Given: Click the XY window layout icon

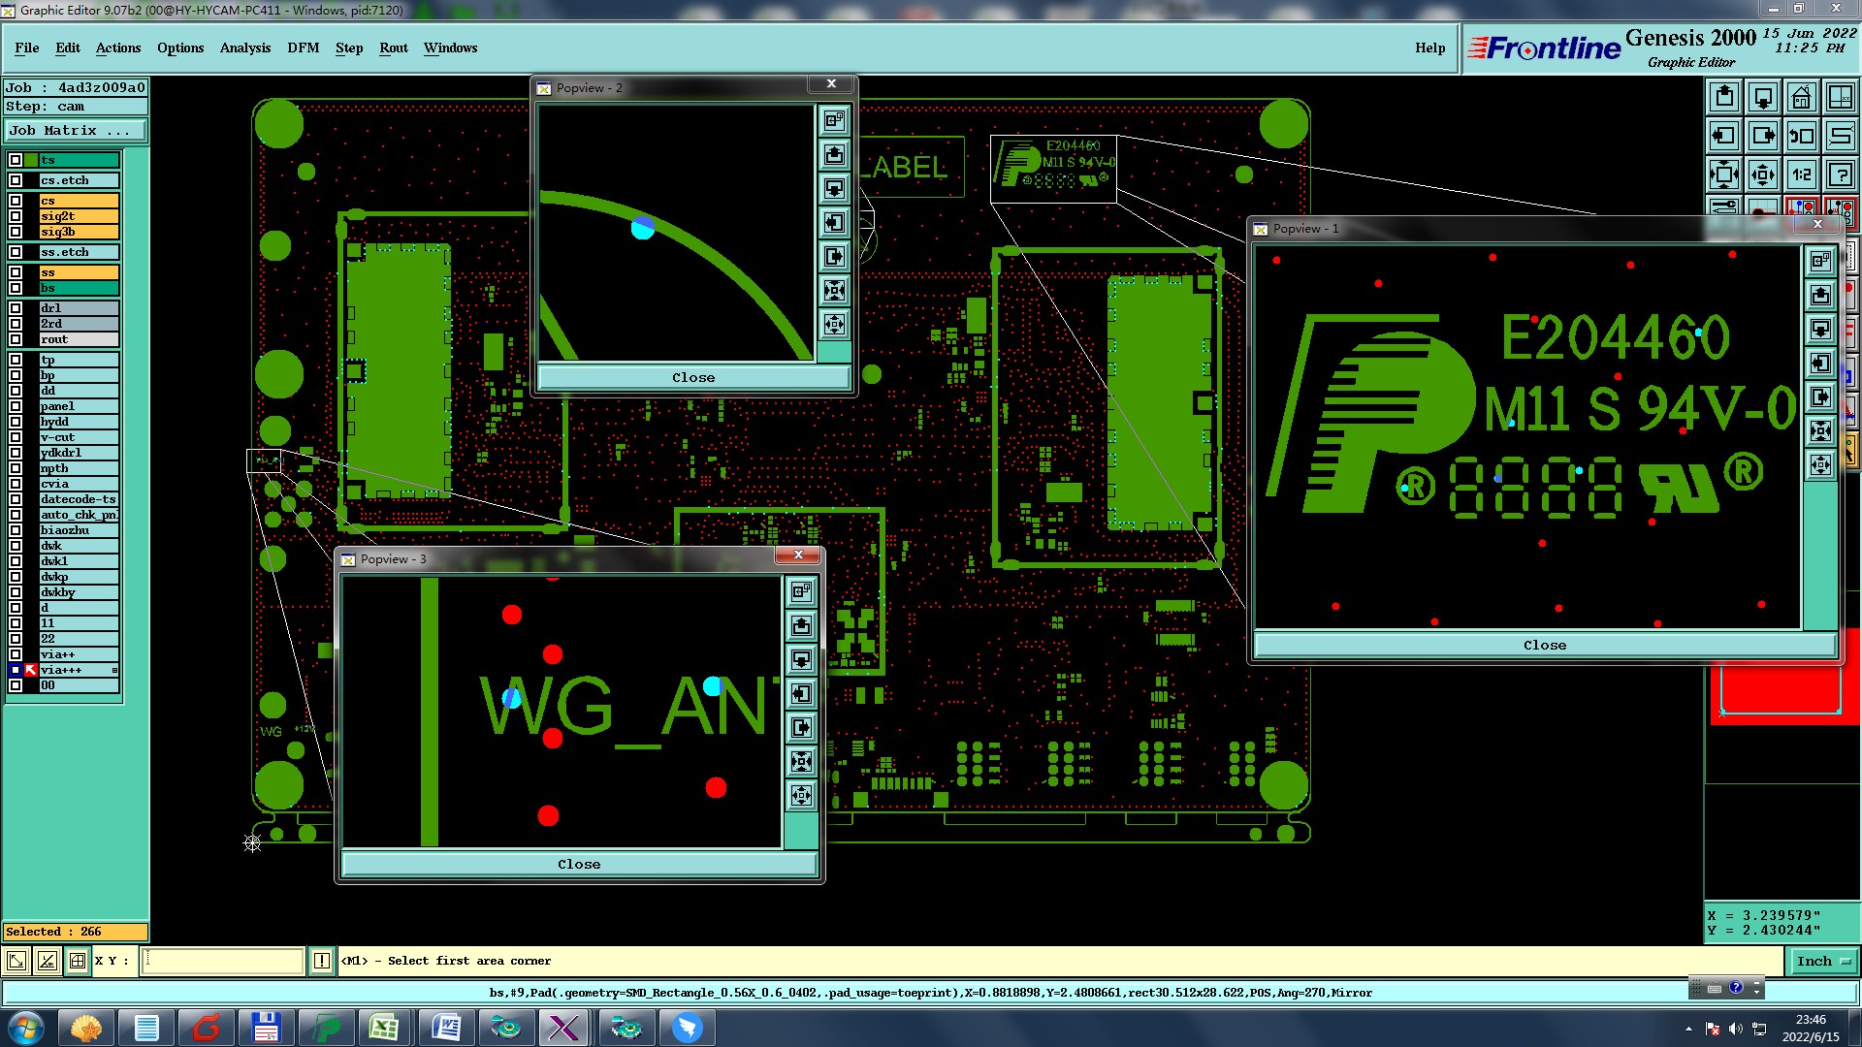Looking at the screenshot, I should pyautogui.click(x=1840, y=97).
